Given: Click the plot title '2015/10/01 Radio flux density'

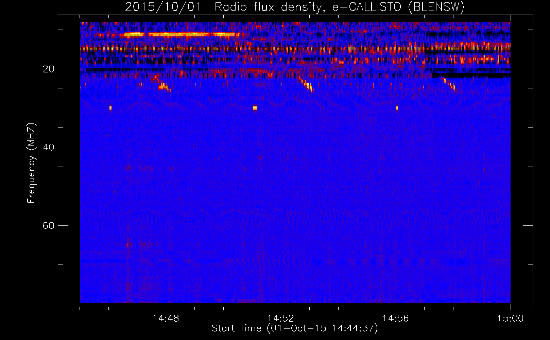Looking at the screenshot, I should tap(294, 7).
